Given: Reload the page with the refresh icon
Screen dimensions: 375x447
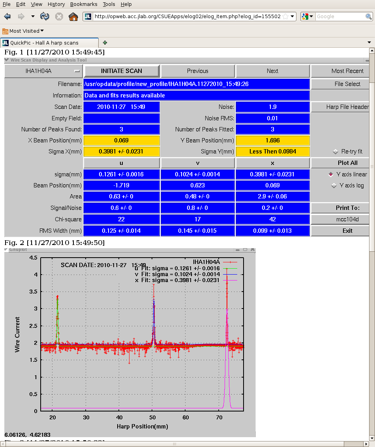Looking at the screenshot, I should pos(45,17).
